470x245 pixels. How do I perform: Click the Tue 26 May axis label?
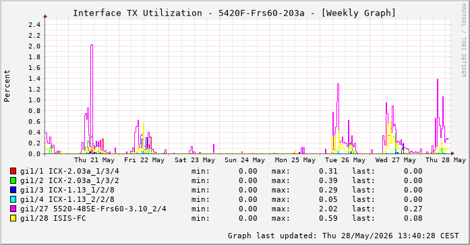345,160
